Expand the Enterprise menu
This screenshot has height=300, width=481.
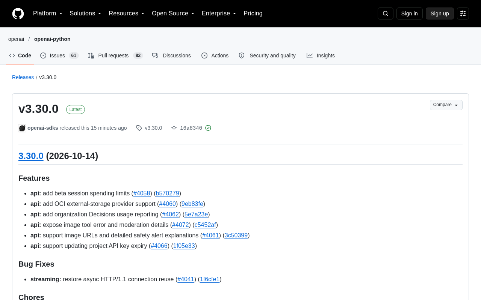219,13
